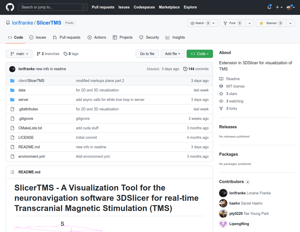
Task: Open the README table of contents icon
Action: click(12, 172)
